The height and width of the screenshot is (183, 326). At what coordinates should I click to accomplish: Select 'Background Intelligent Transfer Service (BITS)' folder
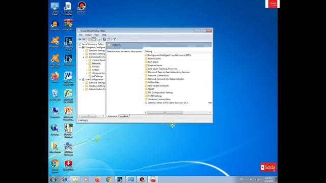[168, 55]
